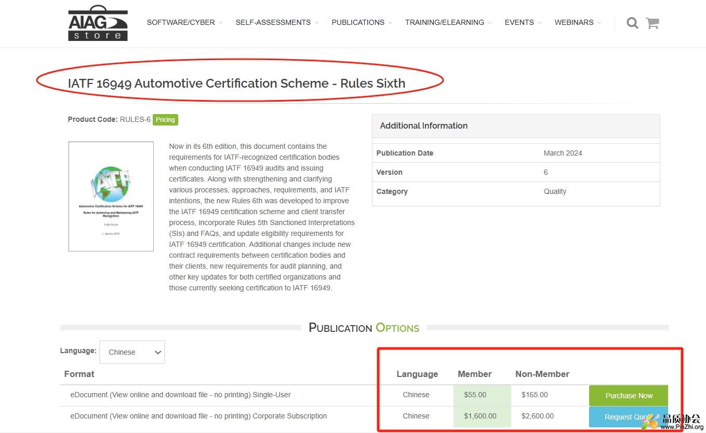Click the Corporate Subscription eDocument row text
The image size is (706, 433).
point(198,416)
